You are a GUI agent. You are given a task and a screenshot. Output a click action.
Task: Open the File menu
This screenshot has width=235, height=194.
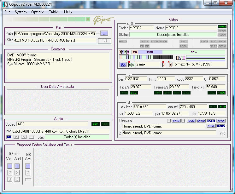tap(8, 12)
